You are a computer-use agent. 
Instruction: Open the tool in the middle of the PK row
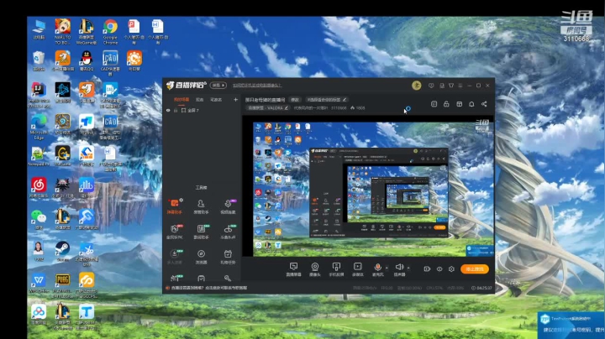(201, 232)
